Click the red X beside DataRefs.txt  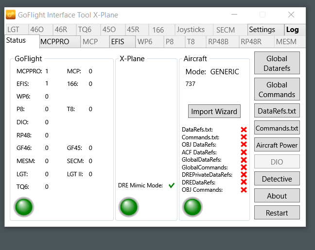click(244, 130)
